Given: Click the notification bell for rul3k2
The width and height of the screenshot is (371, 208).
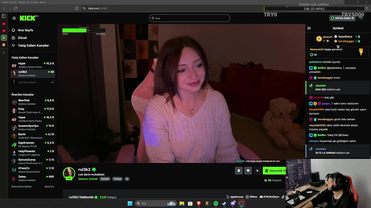Looking at the screenshot, I should 239,171.
